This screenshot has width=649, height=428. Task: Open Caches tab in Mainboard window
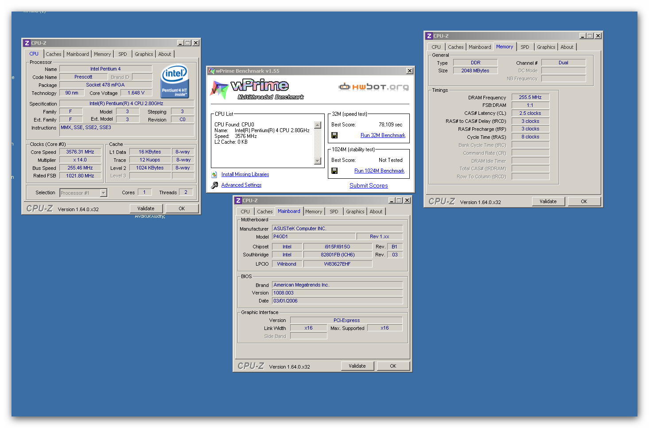tap(265, 212)
